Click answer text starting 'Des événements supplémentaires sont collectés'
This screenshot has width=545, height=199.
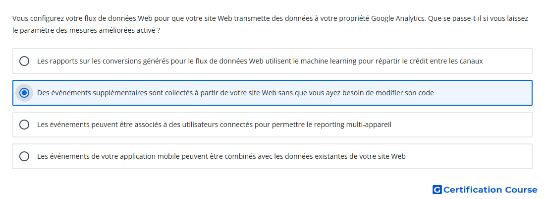pos(235,93)
